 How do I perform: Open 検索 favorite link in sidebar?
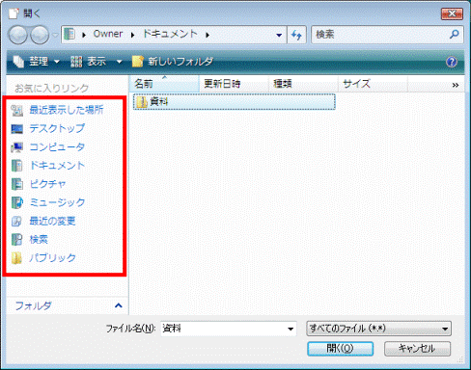click(x=39, y=239)
